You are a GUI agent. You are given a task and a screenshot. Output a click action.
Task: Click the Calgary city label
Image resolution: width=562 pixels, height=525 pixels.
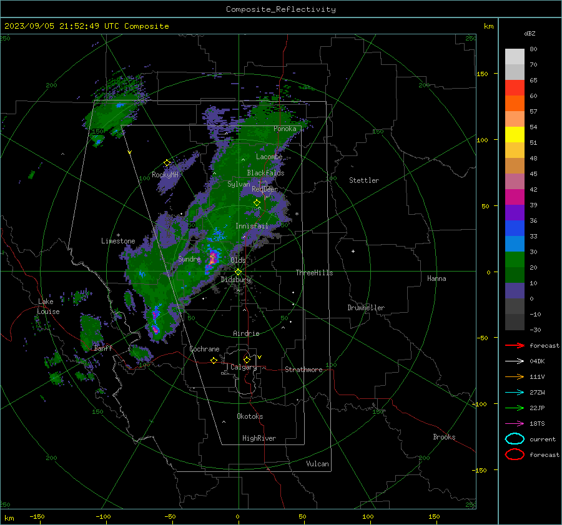(x=244, y=367)
